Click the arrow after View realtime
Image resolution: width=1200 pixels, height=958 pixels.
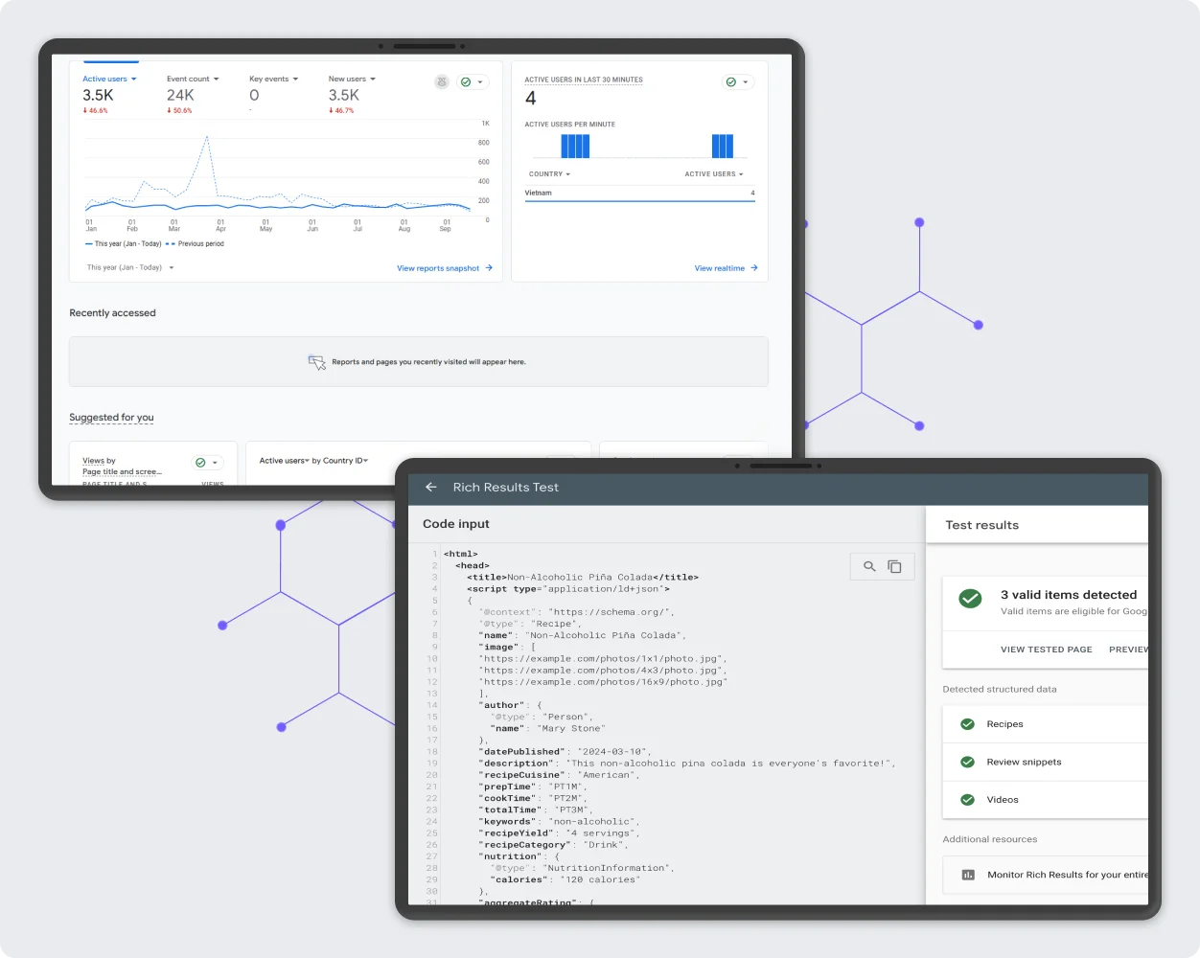click(754, 268)
